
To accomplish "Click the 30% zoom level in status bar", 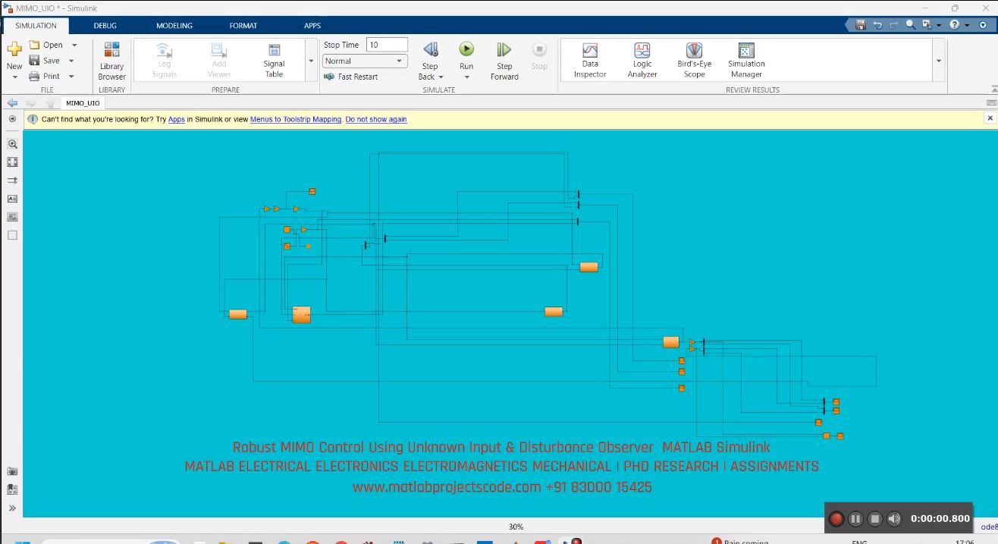I will (x=516, y=527).
